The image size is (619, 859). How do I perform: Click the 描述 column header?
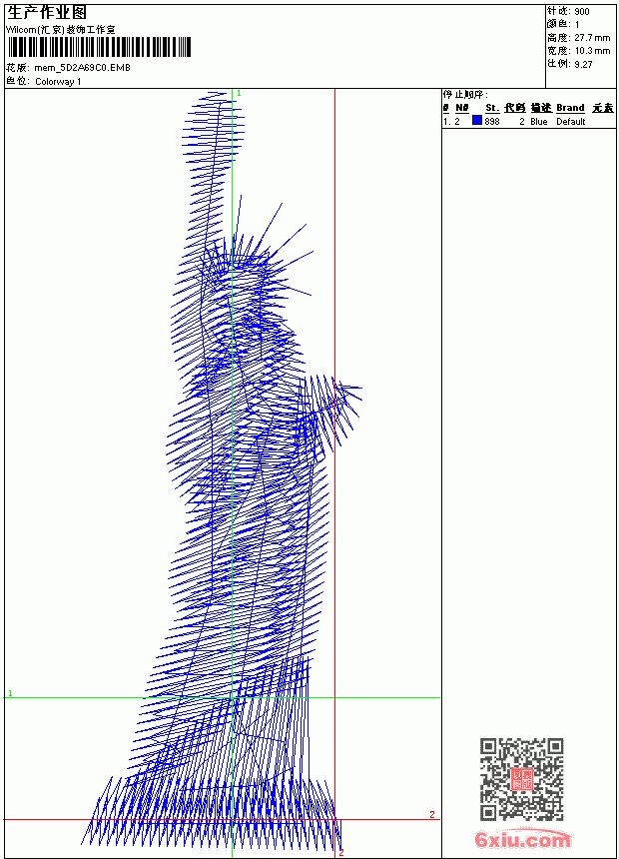tap(541, 108)
